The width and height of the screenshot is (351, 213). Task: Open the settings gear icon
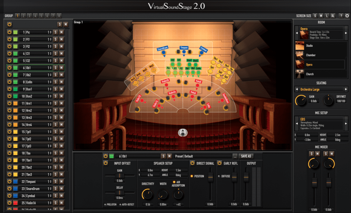(x=347, y=16)
